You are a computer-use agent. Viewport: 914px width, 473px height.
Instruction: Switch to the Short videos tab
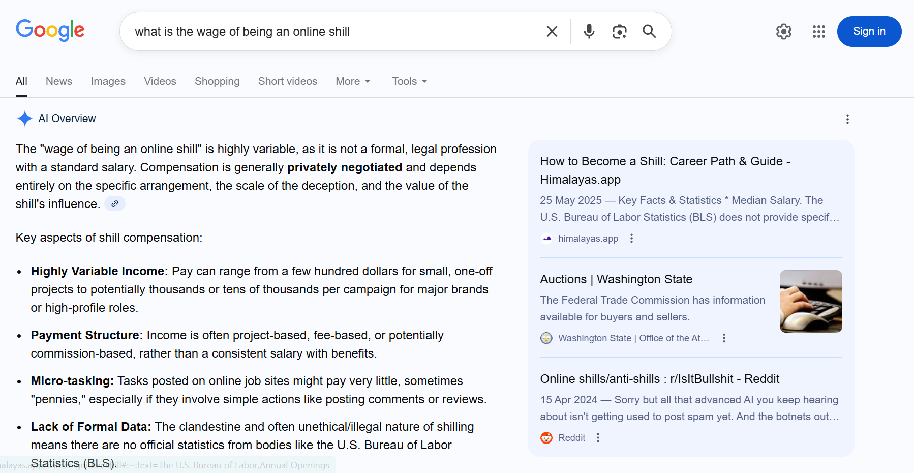[x=288, y=81]
